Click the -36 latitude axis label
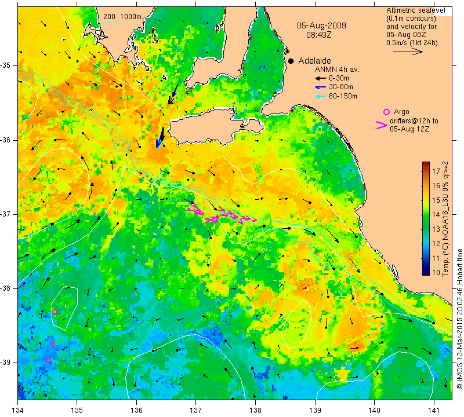This screenshot has height=417, width=464. 6,140
